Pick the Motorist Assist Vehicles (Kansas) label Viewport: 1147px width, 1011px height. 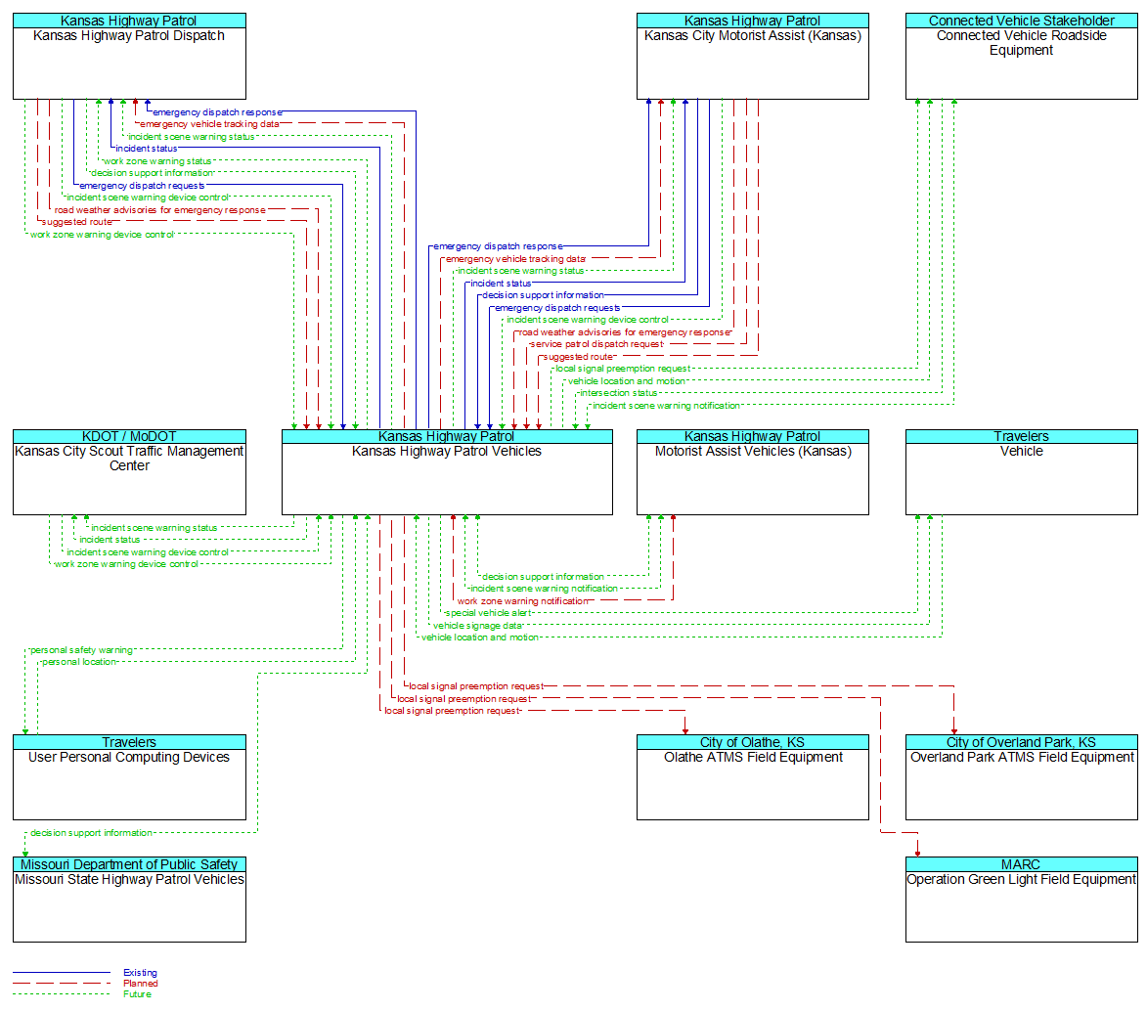[753, 452]
